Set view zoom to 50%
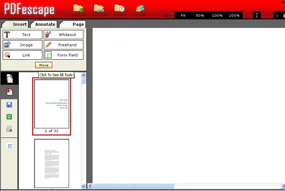This screenshot has width=285, height=191. click(200, 15)
